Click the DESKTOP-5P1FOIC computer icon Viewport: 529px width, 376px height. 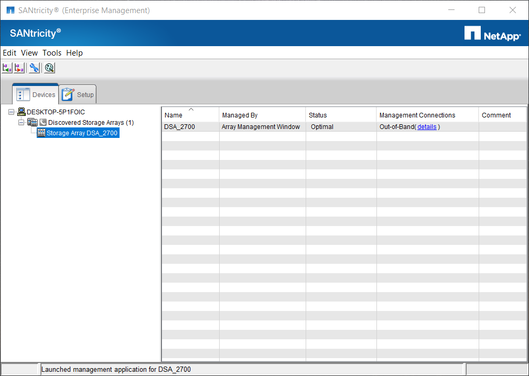coord(21,112)
